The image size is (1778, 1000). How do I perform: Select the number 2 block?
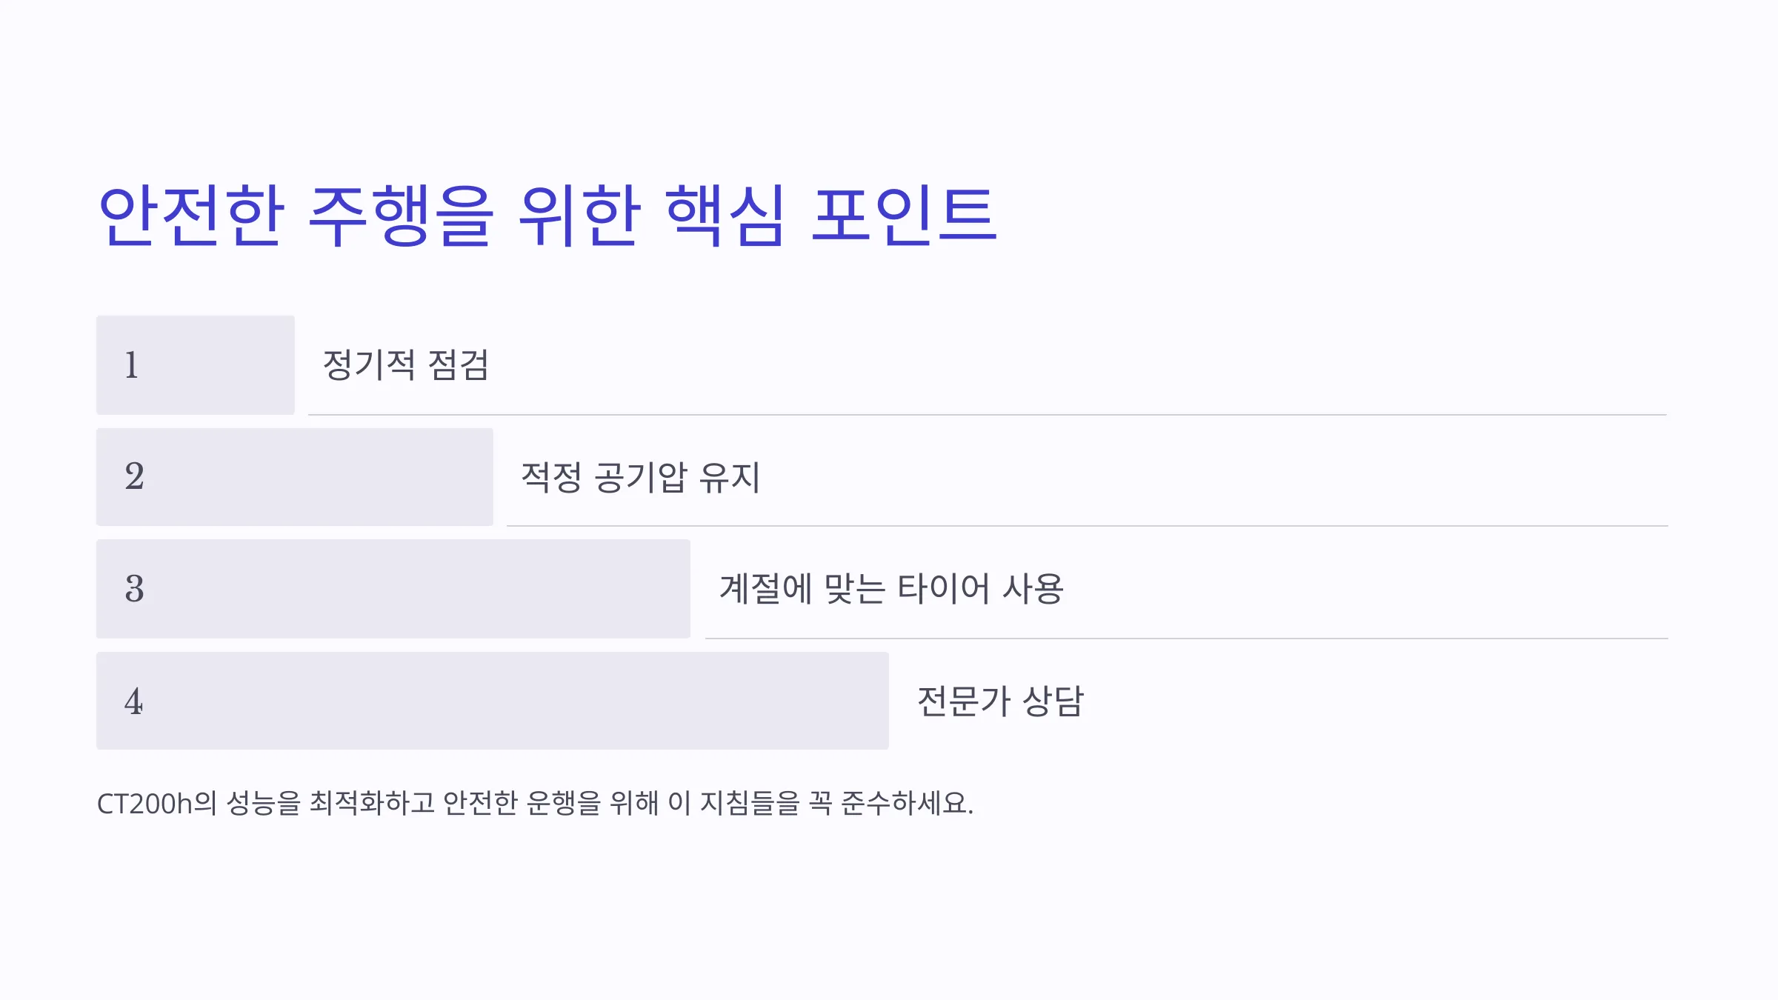(295, 477)
